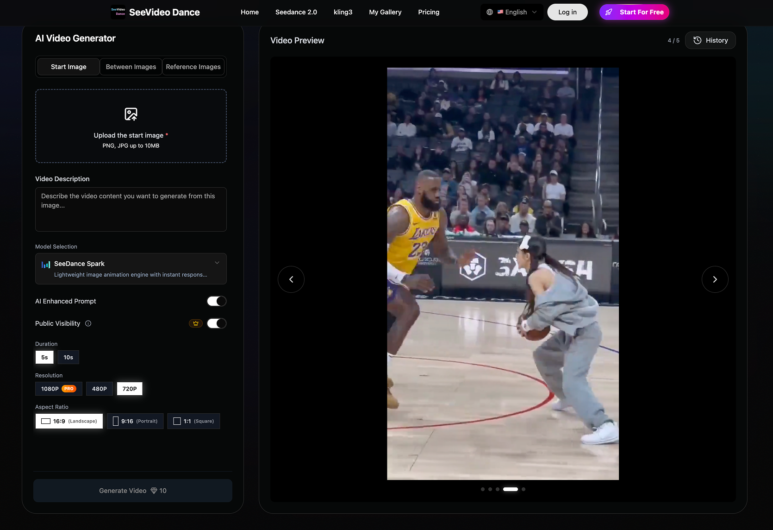Screen dimensions: 773x530
Task: Click the SeeVideo Dance logo icon
Action: 118,12
